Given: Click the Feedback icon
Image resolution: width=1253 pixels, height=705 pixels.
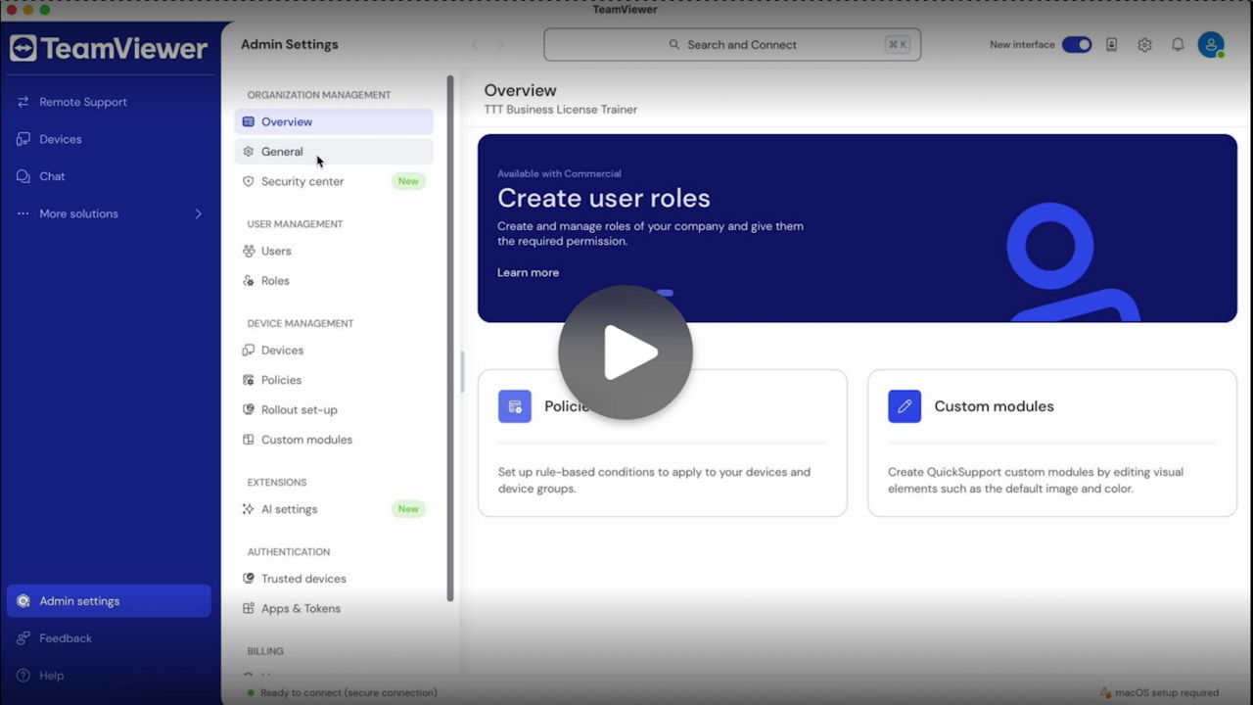Looking at the screenshot, I should coord(23,638).
